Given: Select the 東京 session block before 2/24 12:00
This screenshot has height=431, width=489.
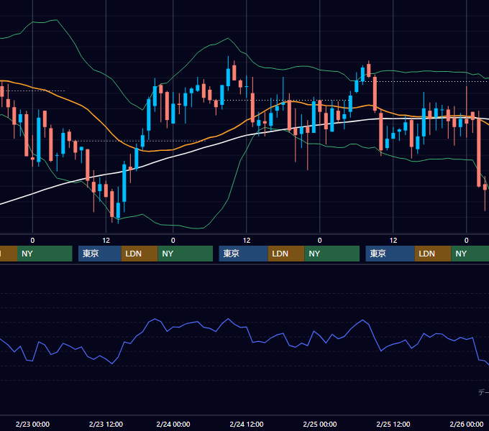Looking at the screenshot, I should 243,254.
